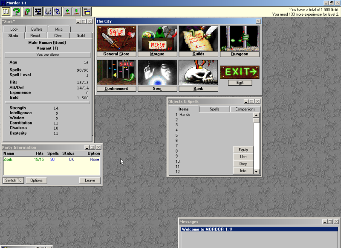Open the Companions tab

[x=245, y=109]
